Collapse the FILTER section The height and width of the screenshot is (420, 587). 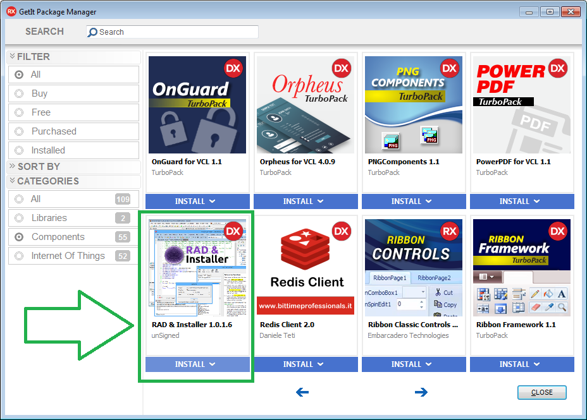(x=74, y=57)
